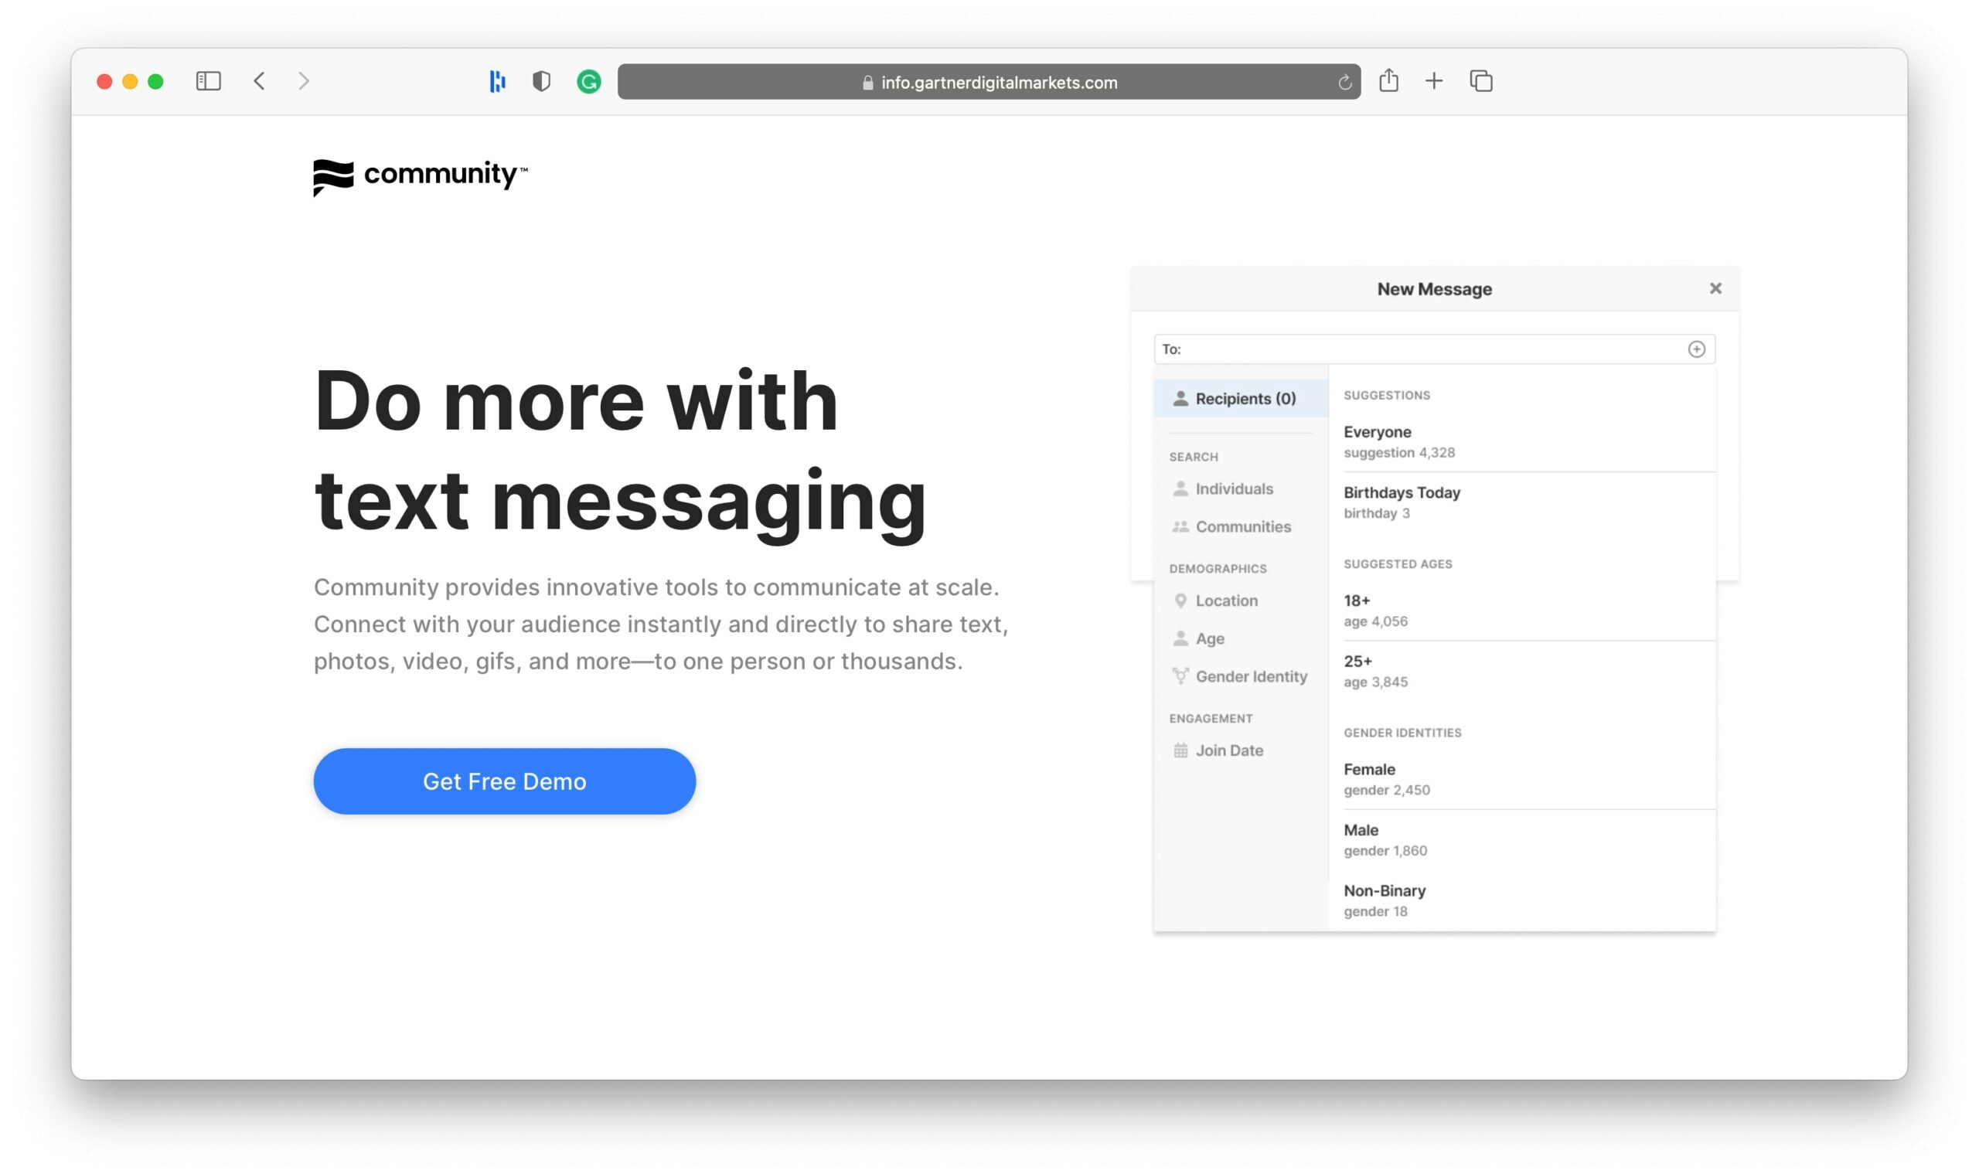Click the Join Date engagement icon
This screenshot has width=1979, height=1174.
[x=1180, y=750]
